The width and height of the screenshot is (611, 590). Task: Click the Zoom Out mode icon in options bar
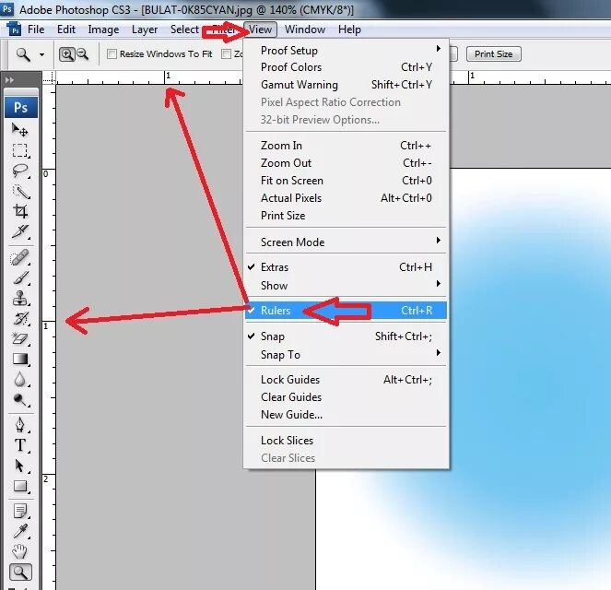click(82, 54)
